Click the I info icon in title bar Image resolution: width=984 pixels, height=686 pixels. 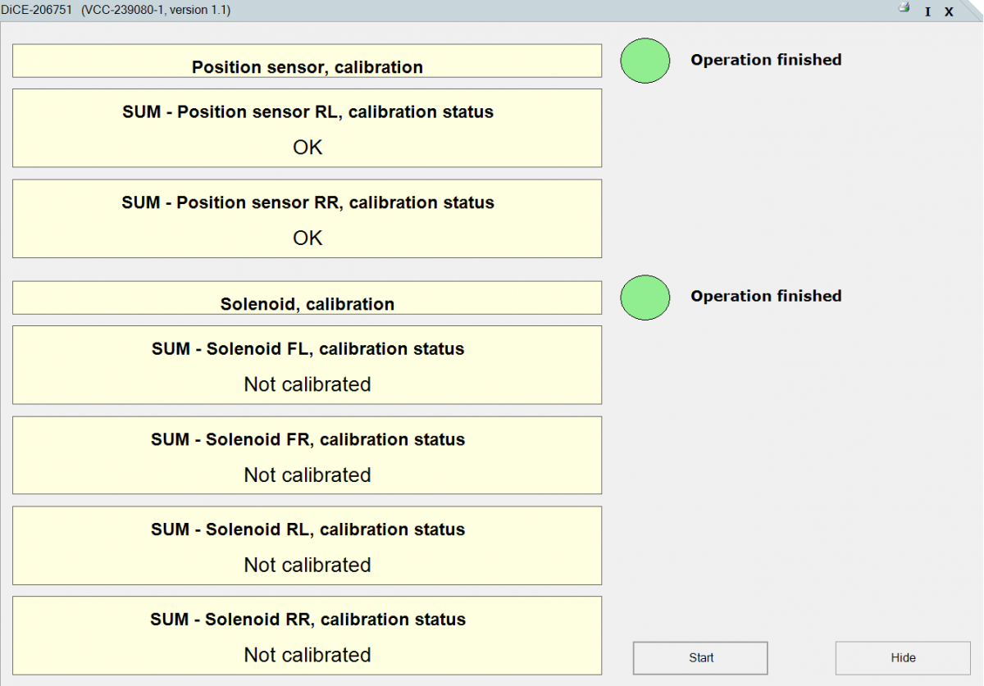coord(927,11)
